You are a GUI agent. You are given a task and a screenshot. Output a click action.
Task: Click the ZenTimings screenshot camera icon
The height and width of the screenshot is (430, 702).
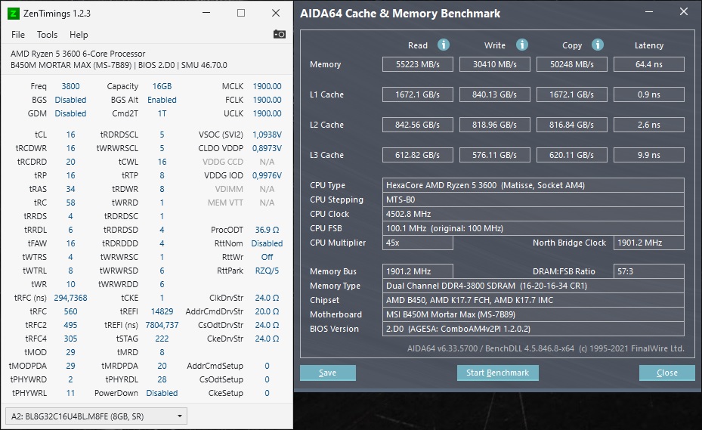pos(279,34)
